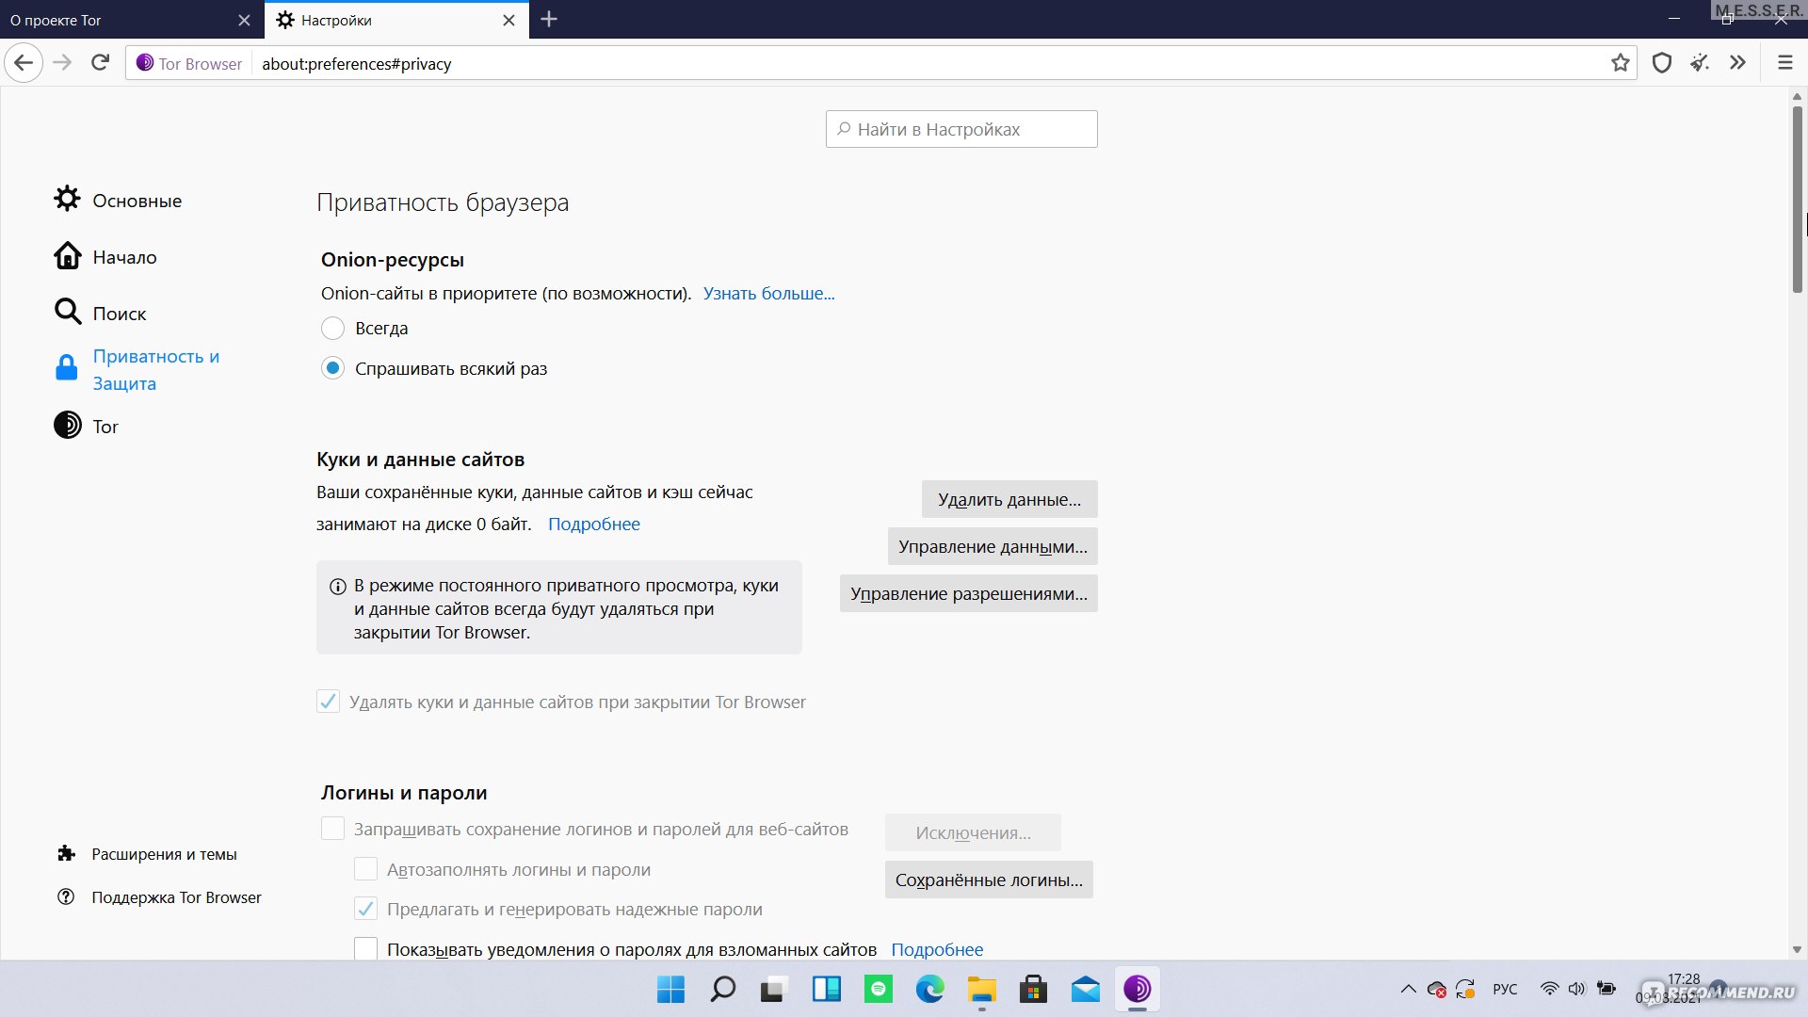Click the Поддержка Tor Browser help icon

67,896
